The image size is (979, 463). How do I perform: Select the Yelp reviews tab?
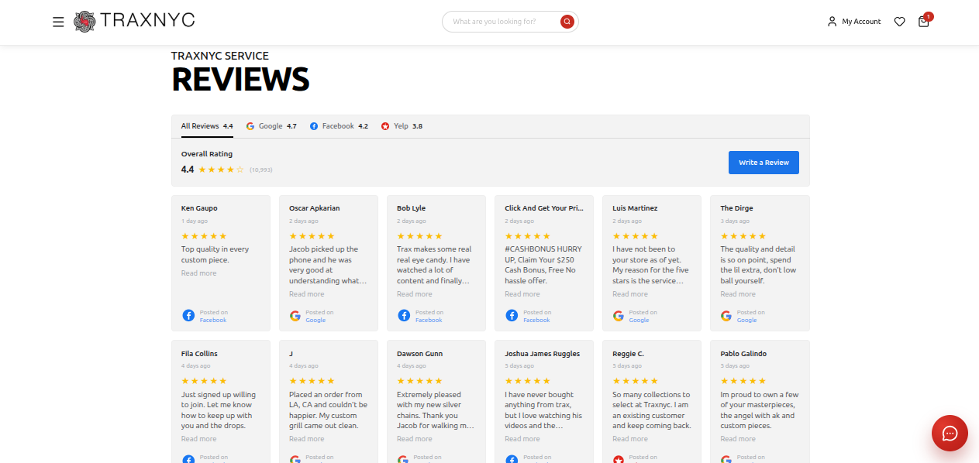coord(402,126)
